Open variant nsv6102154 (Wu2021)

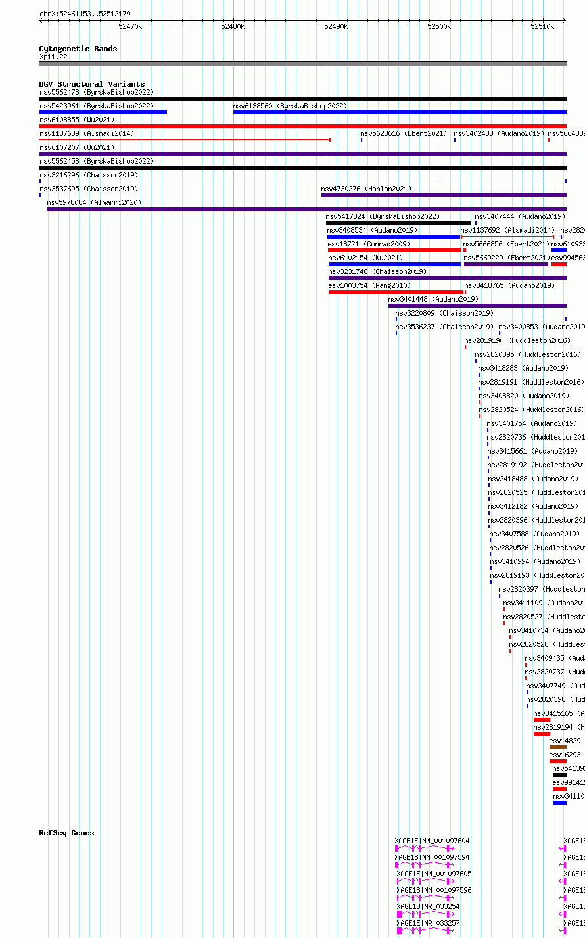[365, 258]
